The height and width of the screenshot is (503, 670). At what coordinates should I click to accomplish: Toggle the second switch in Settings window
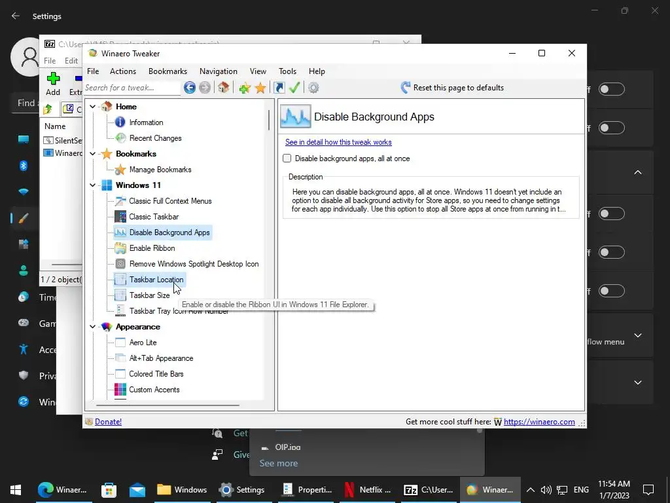pos(612,128)
